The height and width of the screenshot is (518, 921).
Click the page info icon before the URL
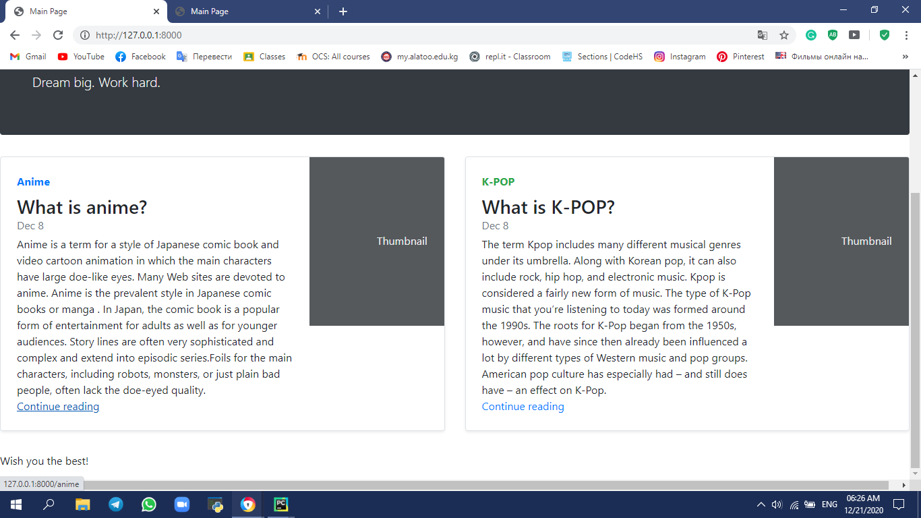[x=85, y=34]
